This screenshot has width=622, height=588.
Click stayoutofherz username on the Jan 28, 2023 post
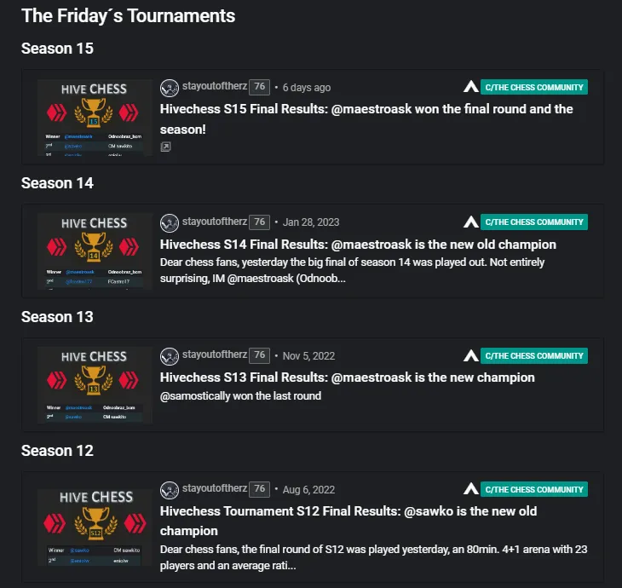point(214,222)
